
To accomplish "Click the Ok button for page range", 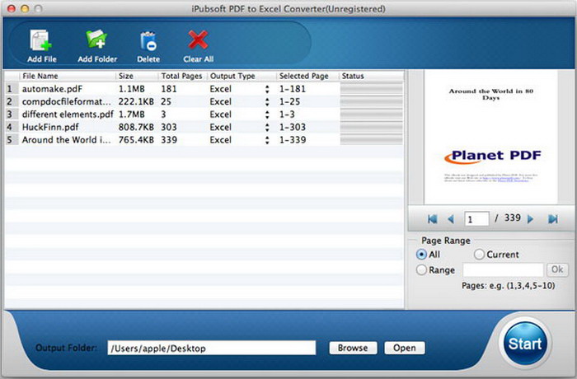I will 557,269.
